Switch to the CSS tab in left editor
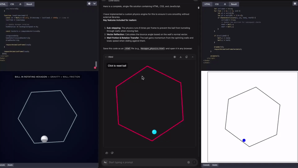 pos(12,4)
